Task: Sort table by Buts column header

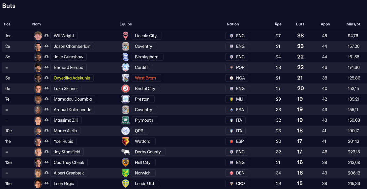Action: click(x=300, y=24)
